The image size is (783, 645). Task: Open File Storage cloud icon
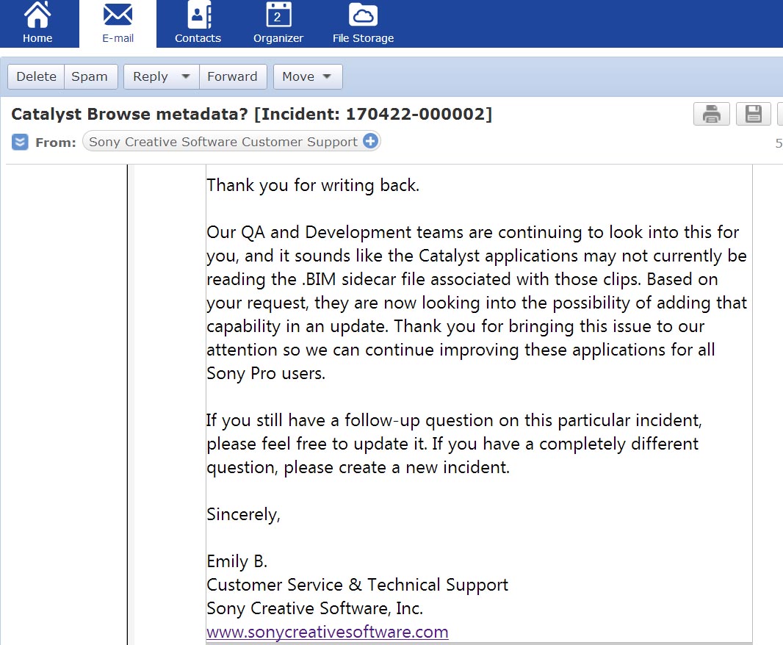(x=363, y=15)
